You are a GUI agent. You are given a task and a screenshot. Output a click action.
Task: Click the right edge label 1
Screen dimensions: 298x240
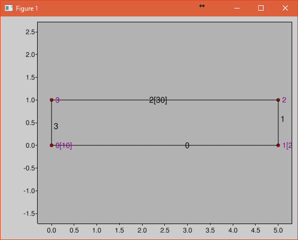pyautogui.click(x=283, y=119)
